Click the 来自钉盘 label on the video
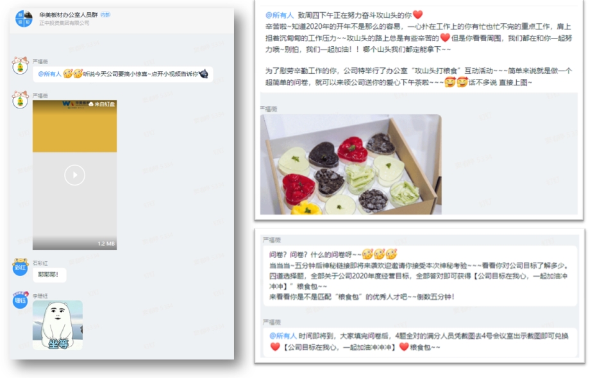This screenshot has height=378, width=604. coord(102,104)
